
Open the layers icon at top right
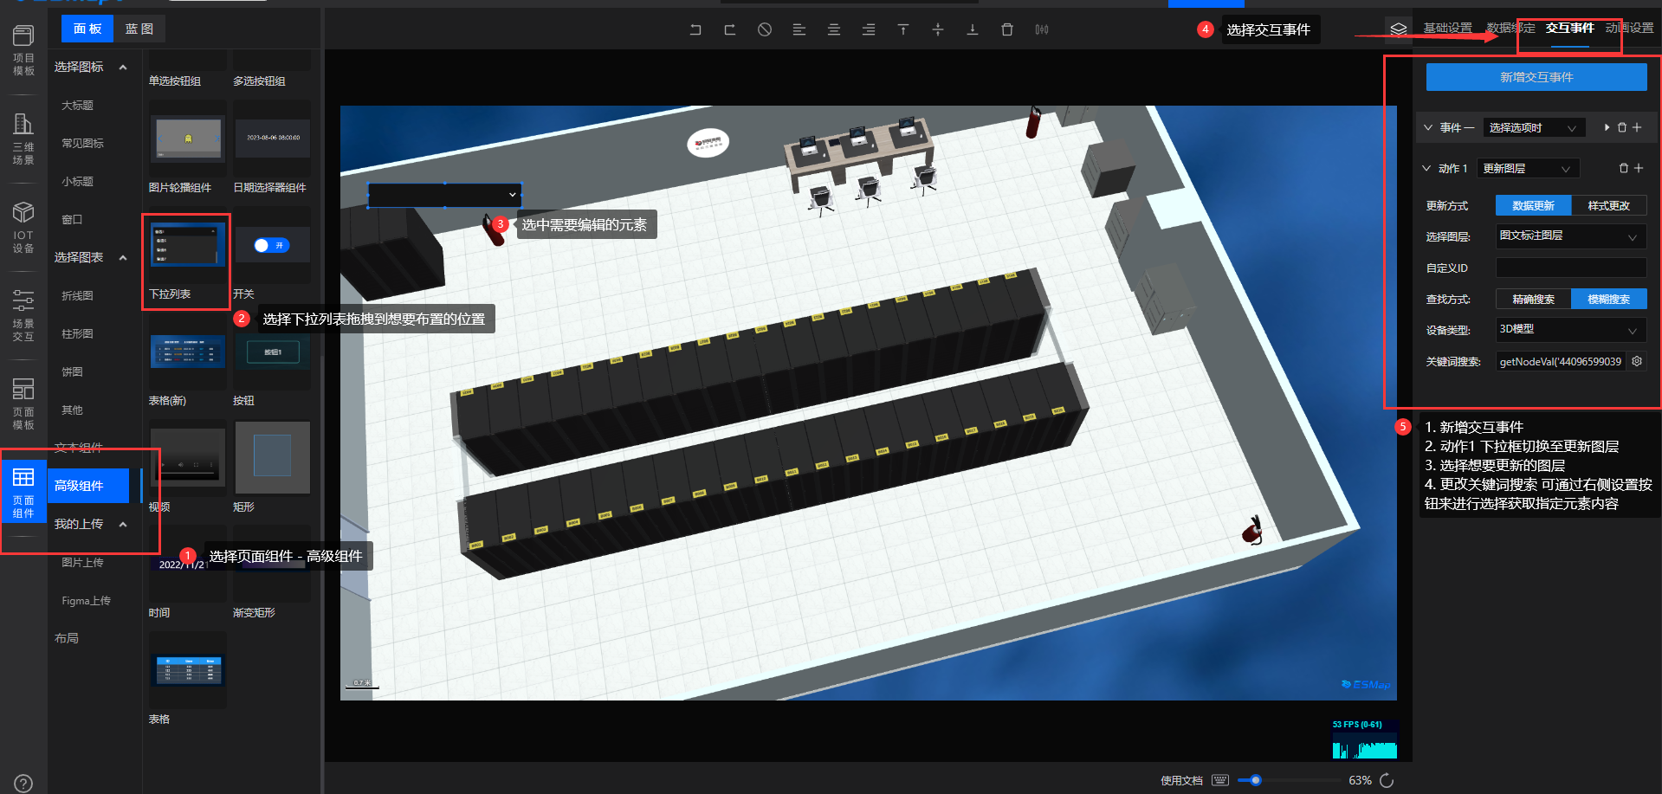click(x=1398, y=29)
